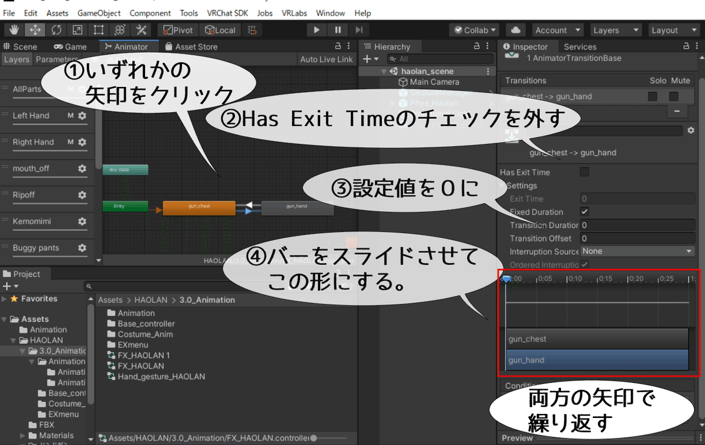The width and height of the screenshot is (705, 445).
Task: Switch to the Scene tab
Action: [20, 47]
